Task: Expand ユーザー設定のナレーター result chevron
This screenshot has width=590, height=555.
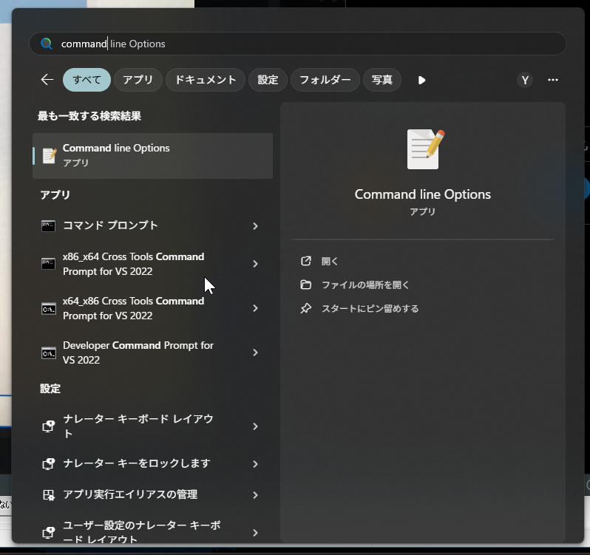Action: [x=256, y=533]
